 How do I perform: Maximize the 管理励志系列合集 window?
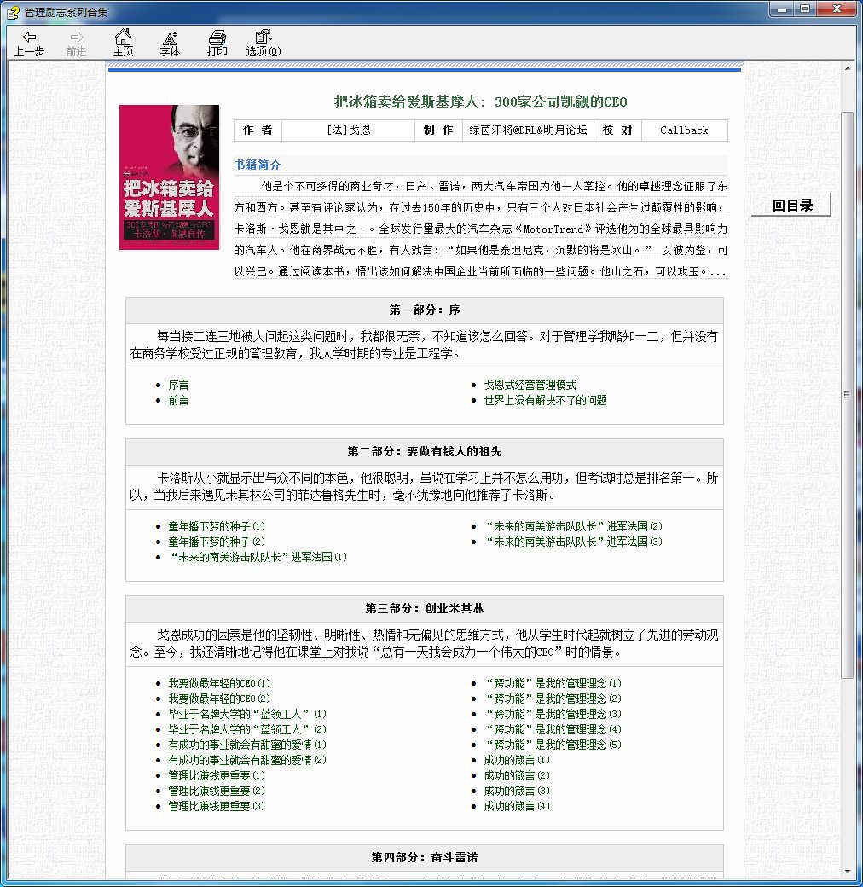click(805, 9)
